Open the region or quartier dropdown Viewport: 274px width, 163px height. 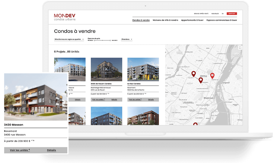coord(69,39)
